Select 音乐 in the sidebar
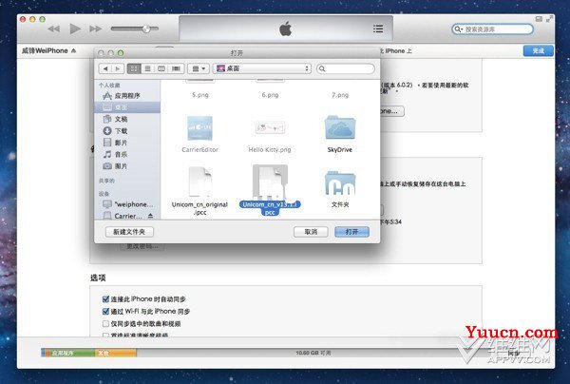This screenshot has height=384, width=570. click(x=127, y=154)
